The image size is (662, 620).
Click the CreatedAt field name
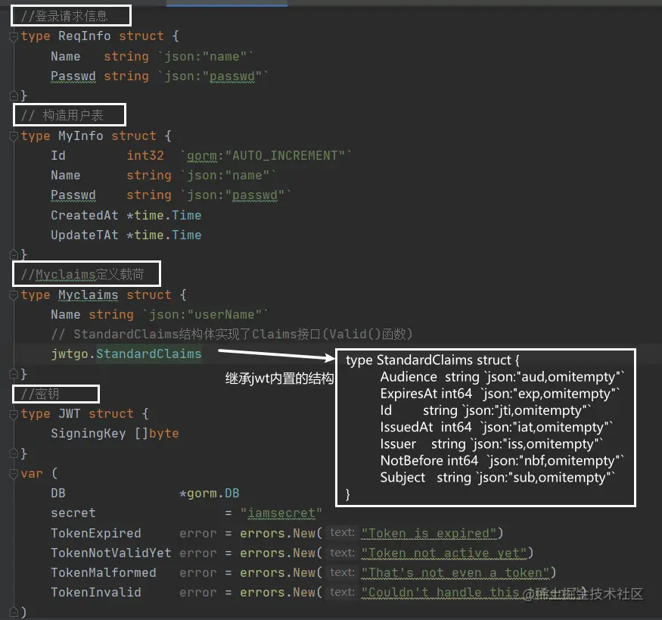point(85,215)
